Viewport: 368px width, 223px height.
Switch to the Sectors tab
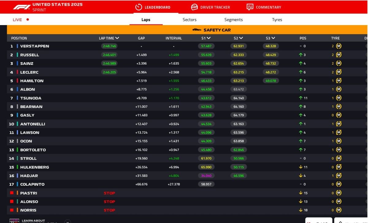[189, 19]
